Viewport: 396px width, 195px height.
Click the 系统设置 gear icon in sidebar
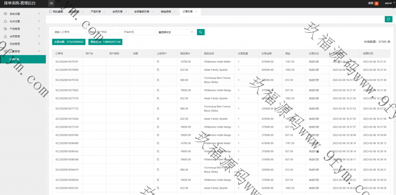[5, 14]
